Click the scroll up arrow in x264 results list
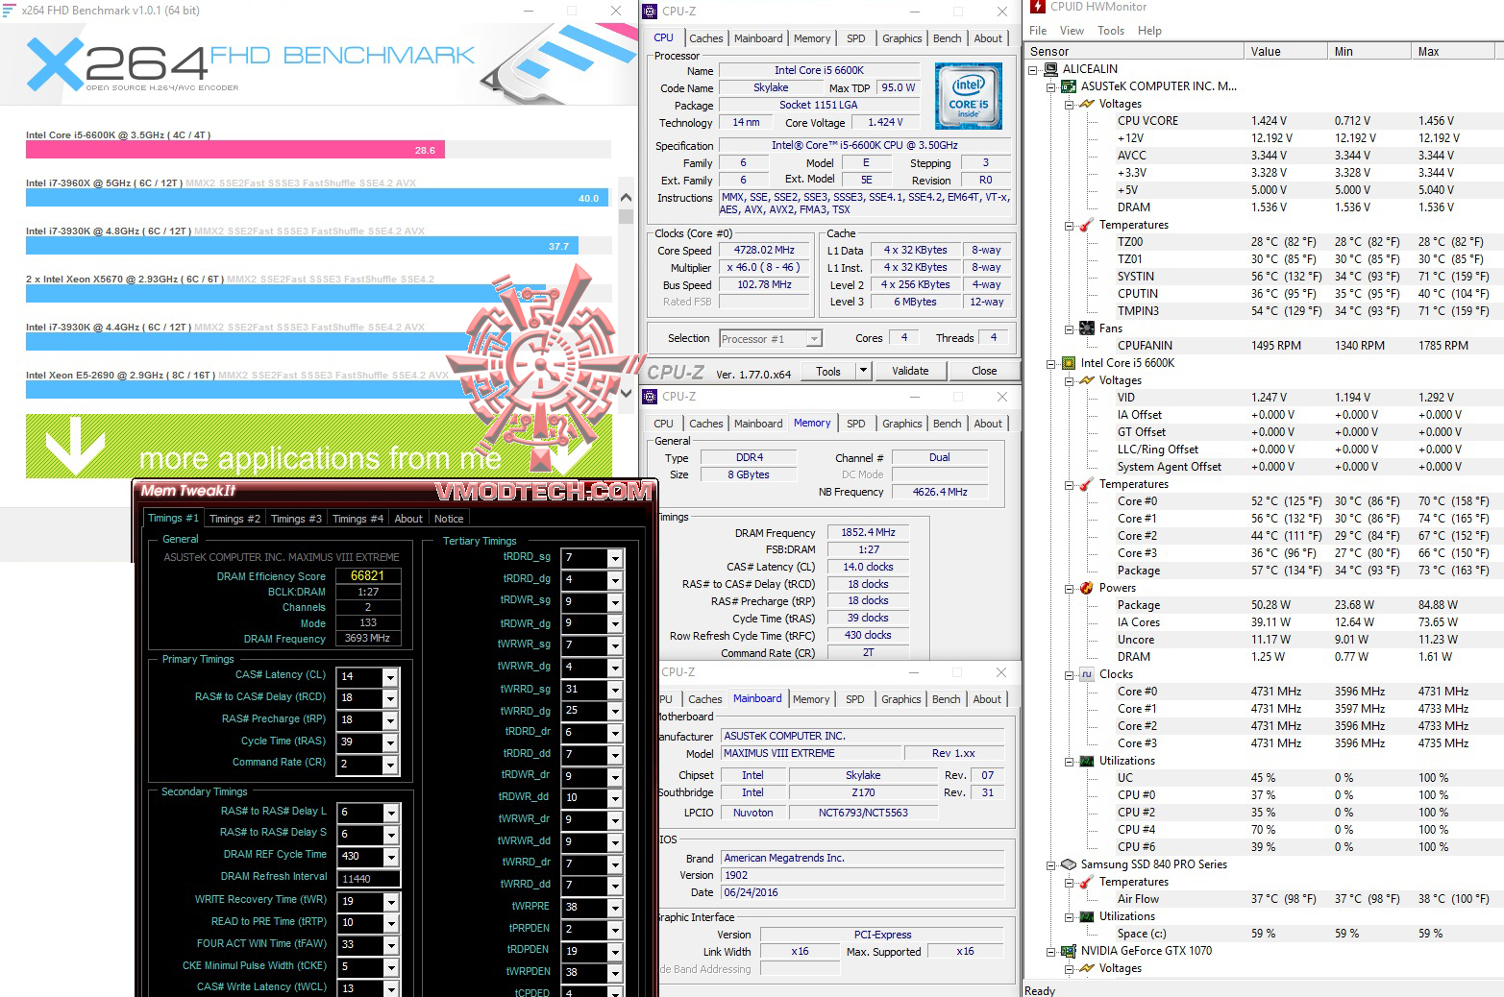 coord(626,198)
